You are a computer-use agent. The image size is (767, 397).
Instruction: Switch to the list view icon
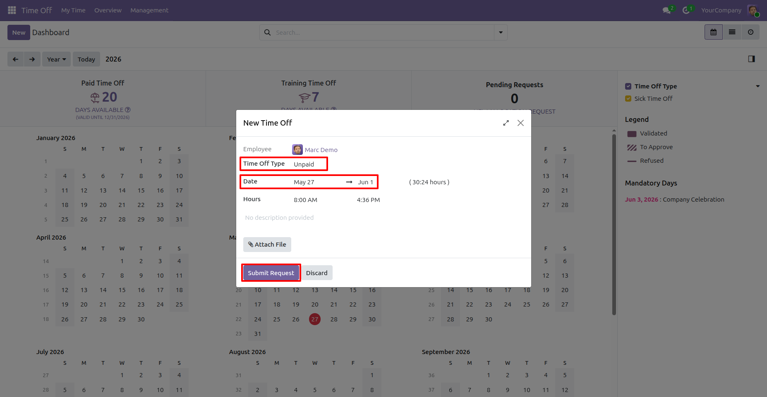pyautogui.click(x=732, y=32)
